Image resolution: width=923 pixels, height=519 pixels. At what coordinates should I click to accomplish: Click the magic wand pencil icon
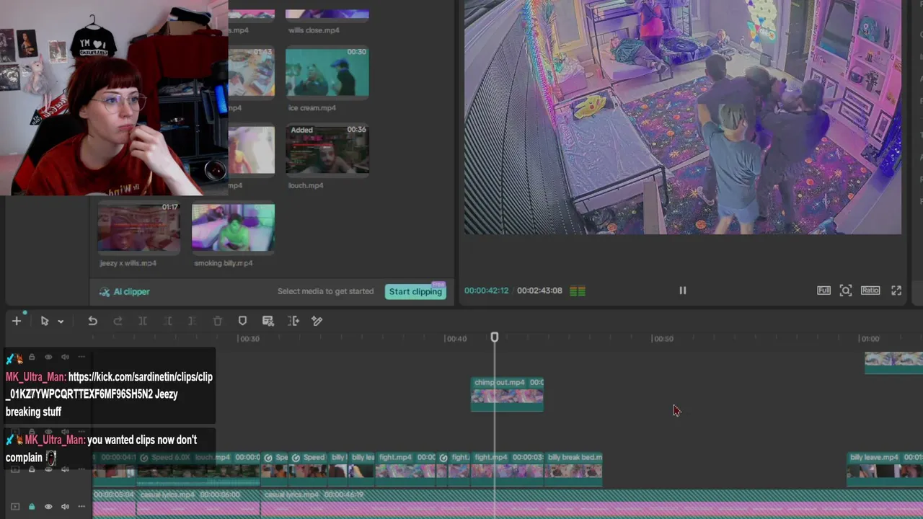pos(317,321)
